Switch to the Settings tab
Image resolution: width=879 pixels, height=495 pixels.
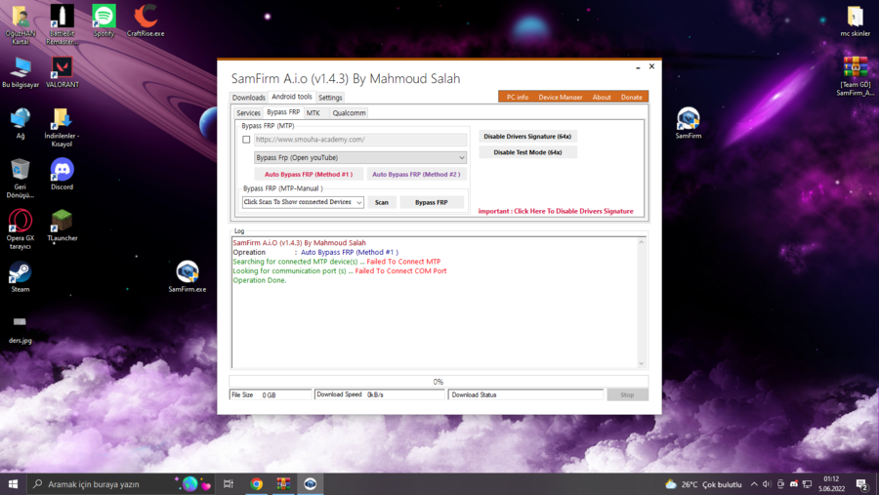pos(330,98)
